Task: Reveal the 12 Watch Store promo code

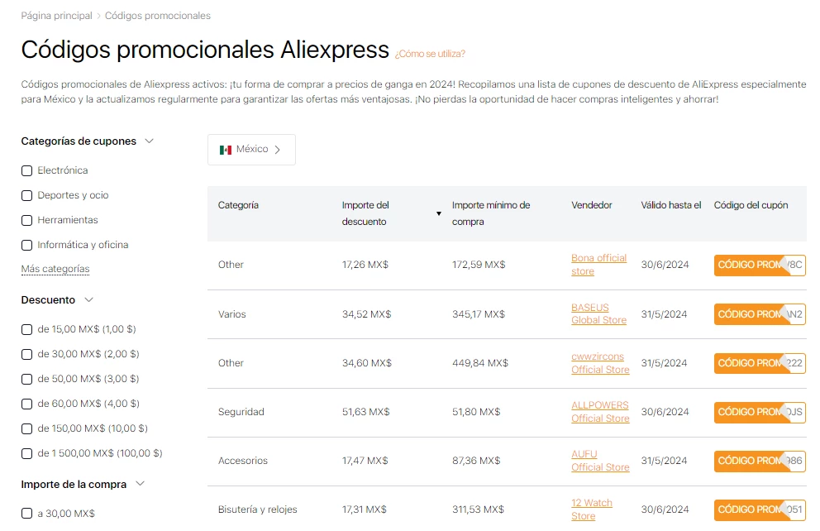Action: point(759,509)
